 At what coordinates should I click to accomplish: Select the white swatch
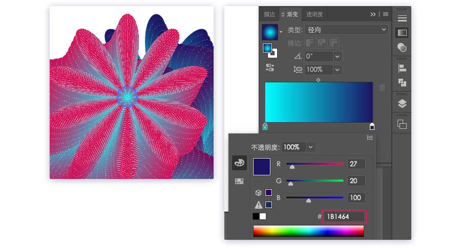(x=263, y=216)
